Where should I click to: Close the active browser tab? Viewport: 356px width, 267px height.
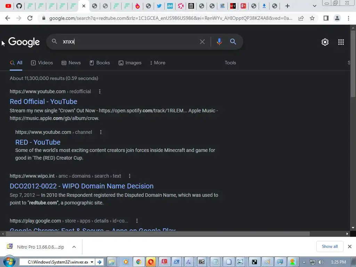84,6
